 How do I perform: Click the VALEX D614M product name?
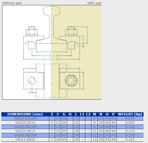click(x=25, y=127)
